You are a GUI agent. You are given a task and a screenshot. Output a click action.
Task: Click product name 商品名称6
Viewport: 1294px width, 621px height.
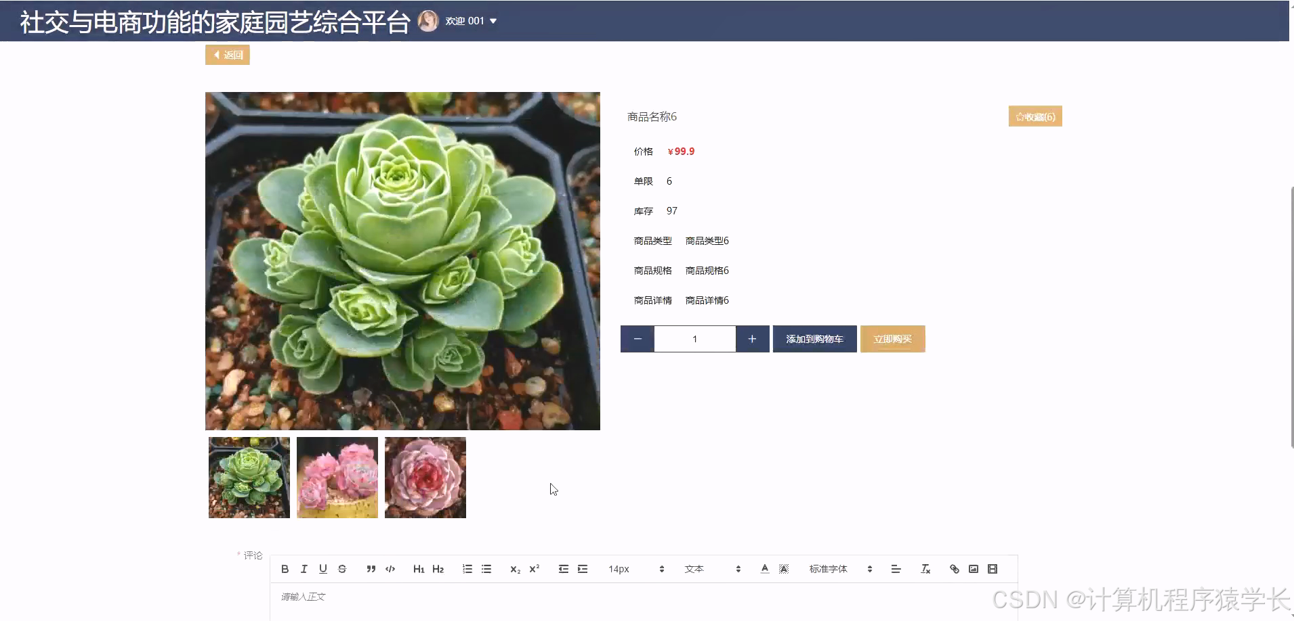652,117
